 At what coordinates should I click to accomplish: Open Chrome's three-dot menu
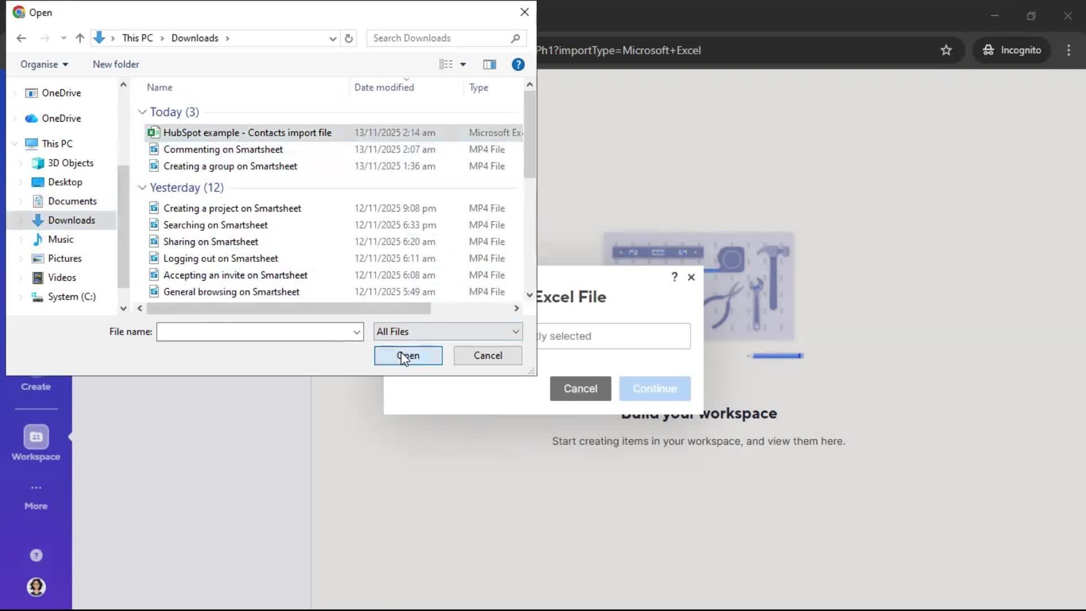(x=1068, y=50)
